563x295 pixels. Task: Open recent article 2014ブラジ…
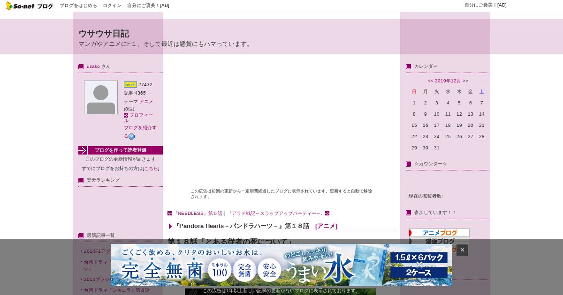click(97, 280)
